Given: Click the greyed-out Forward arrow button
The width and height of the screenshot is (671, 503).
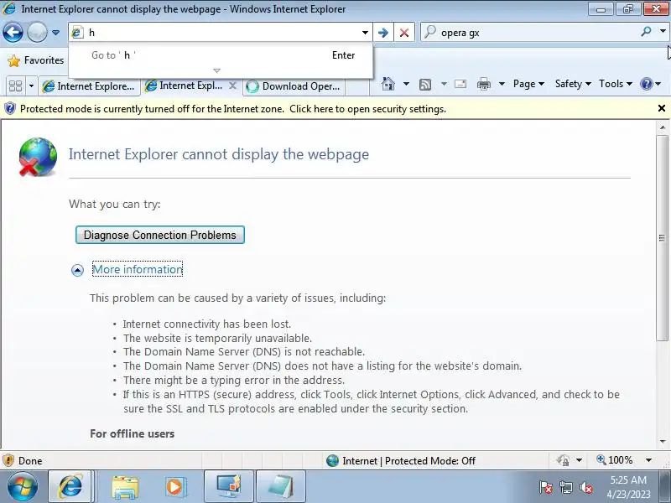Looking at the screenshot, I should coord(37,33).
